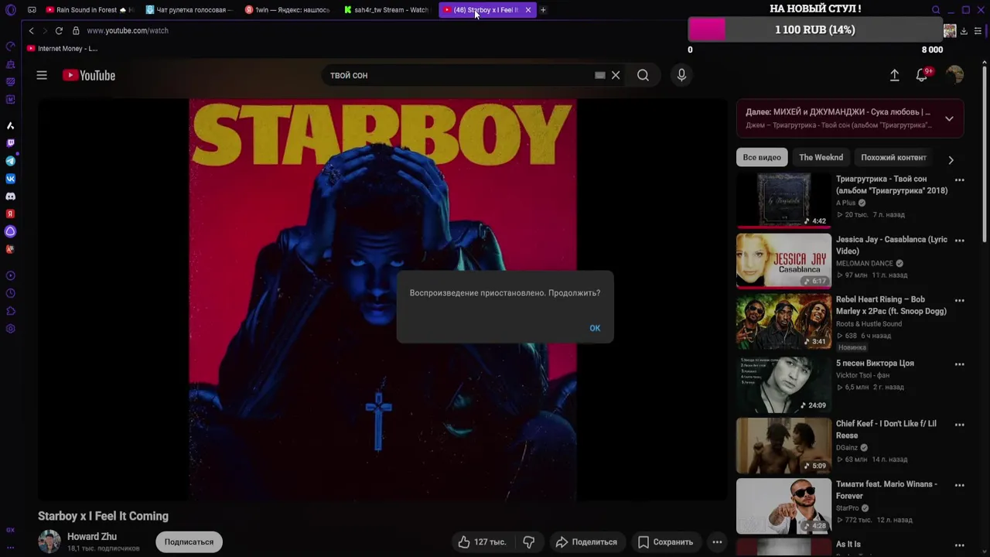
Task: Open YouTube hamburger guide menu
Action: click(x=42, y=75)
